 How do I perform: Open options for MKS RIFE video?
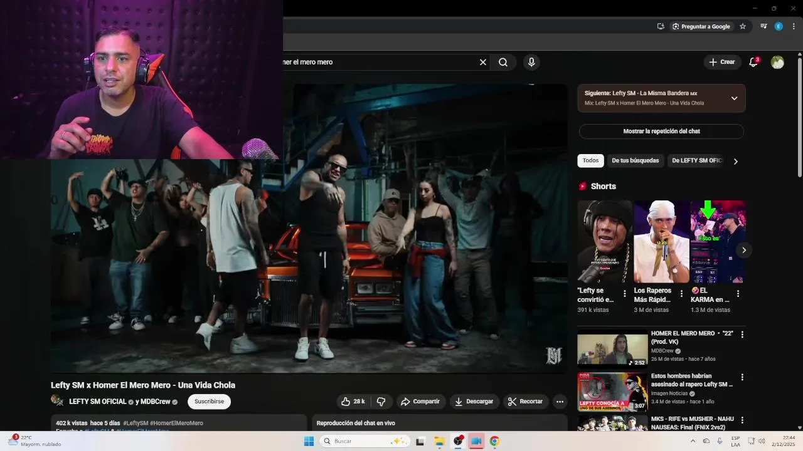(x=742, y=420)
